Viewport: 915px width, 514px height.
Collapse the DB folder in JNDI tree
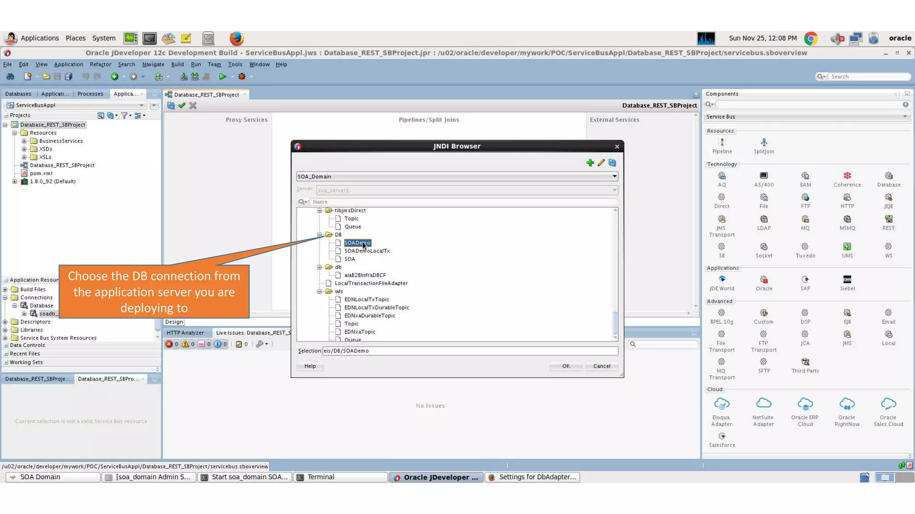click(319, 235)
